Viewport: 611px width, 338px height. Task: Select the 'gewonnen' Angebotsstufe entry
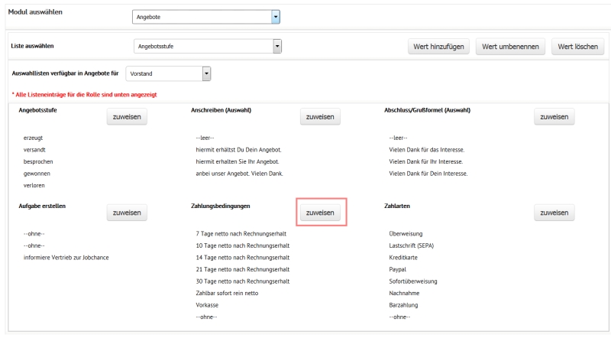click(x=39, y=174)
